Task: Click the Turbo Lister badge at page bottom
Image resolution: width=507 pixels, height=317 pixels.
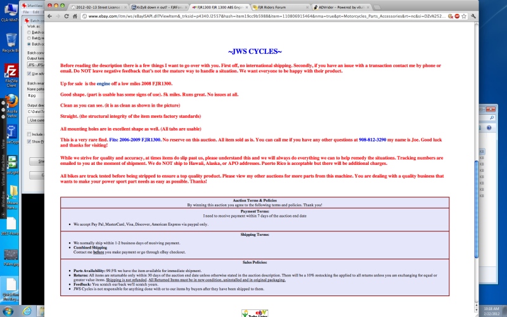Action: click(255, 313)
